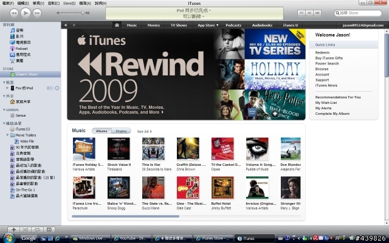Click the Redeem quick link
389x243 pixels.
click(x=322, y=53)
